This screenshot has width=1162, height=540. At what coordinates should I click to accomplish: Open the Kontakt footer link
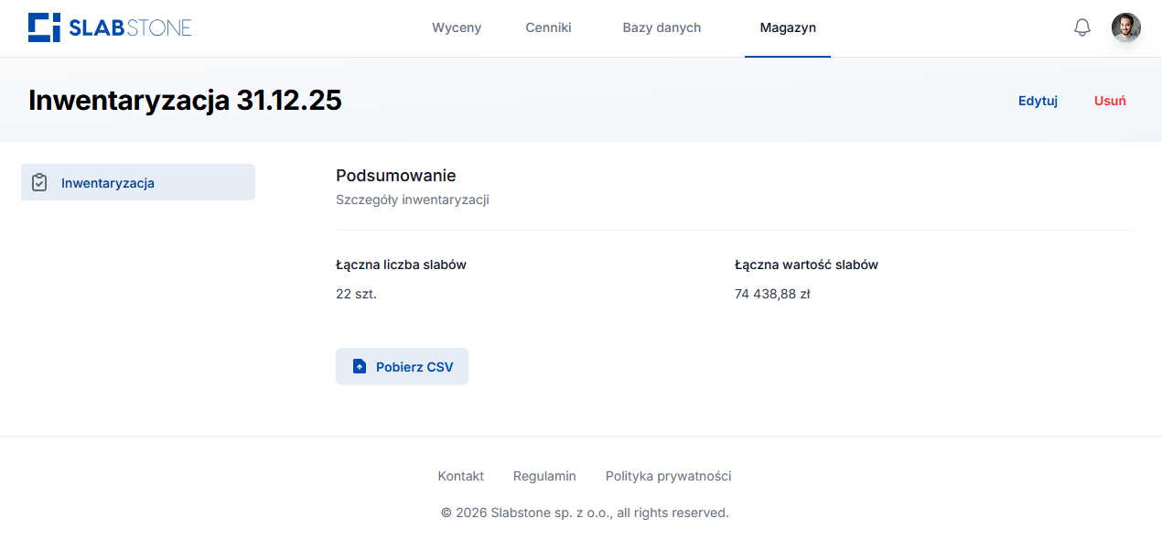click(x=460, y=476)
